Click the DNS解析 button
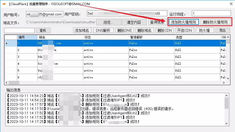 103,30
